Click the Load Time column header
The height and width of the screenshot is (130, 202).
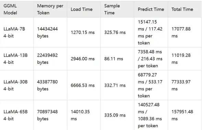(x=84, y=9)
